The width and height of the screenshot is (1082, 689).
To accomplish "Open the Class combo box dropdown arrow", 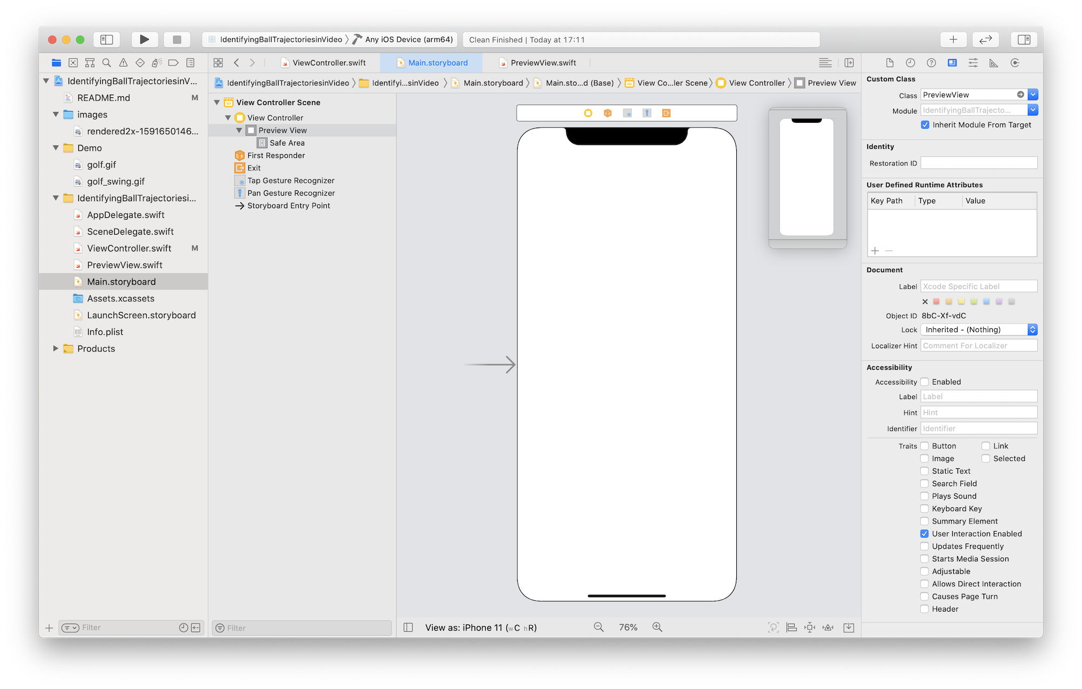I will click(1033, 95).
